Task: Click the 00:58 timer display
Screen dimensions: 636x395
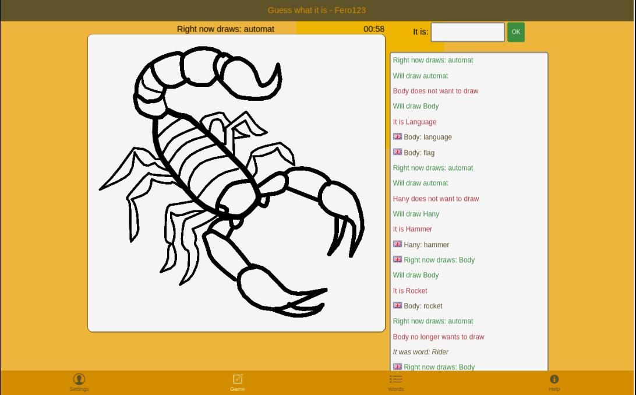Action: 373,29
